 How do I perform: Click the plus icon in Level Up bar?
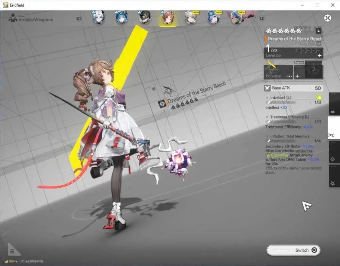[320, 56]
